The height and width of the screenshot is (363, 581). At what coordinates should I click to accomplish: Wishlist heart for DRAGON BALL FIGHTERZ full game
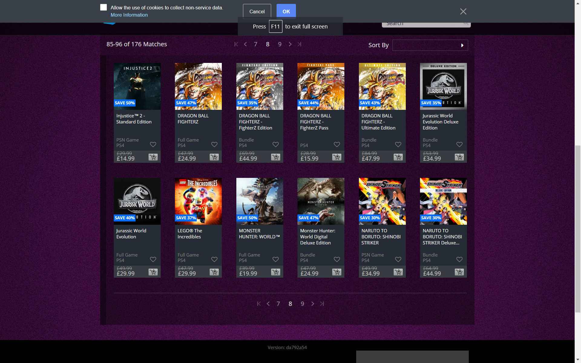pos(214,145)
